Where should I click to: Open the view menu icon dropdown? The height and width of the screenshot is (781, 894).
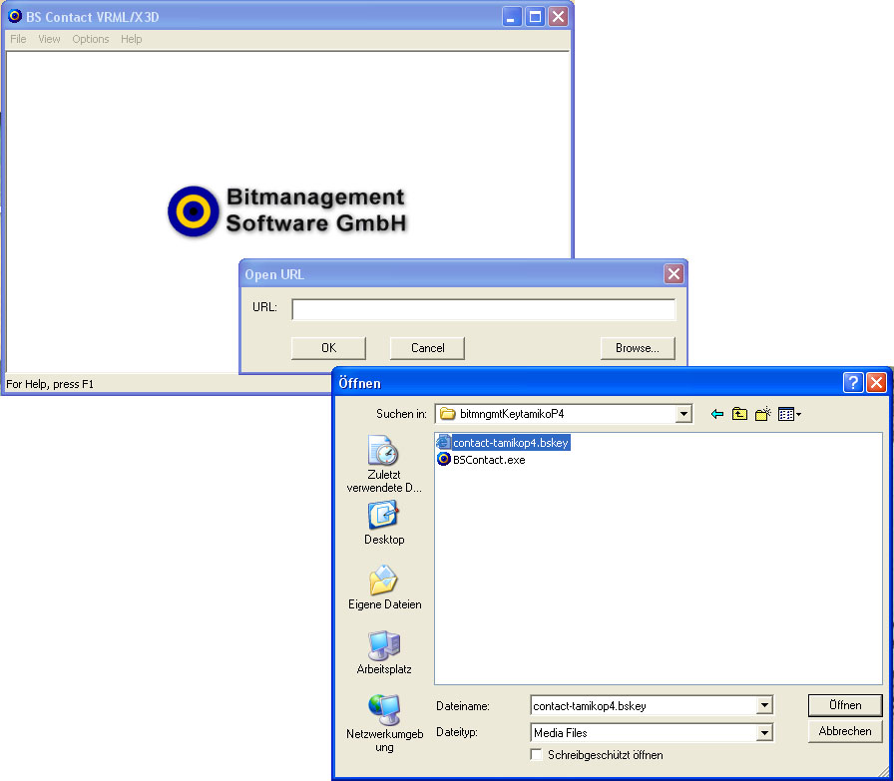(x=789, y=414)
